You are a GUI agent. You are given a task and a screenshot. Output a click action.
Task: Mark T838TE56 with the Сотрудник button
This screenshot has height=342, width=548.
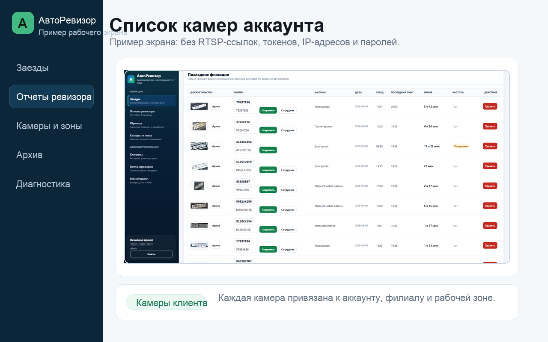coord(288,110)
